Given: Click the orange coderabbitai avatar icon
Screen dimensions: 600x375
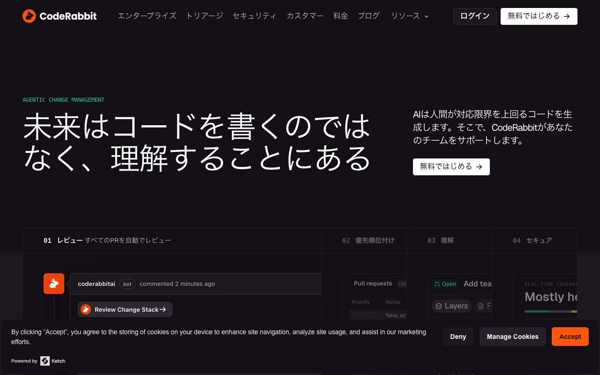Looking at the screenshot, I should tap(54, 284).
